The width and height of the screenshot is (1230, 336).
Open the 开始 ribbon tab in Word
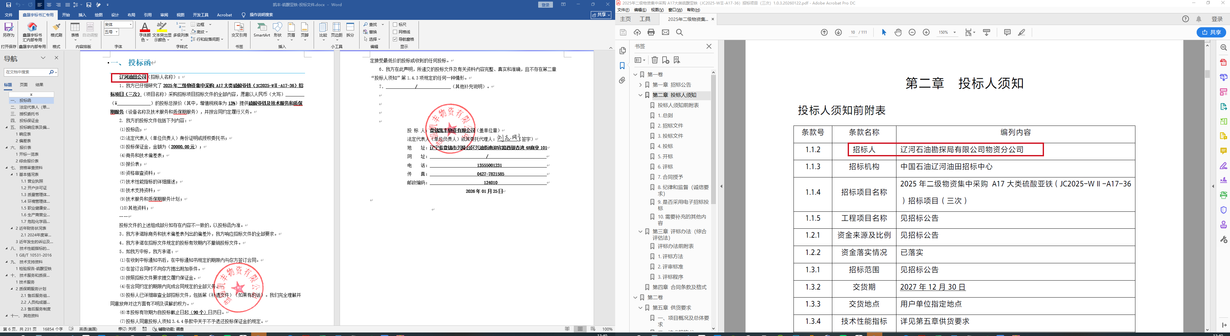pos(66,15)
